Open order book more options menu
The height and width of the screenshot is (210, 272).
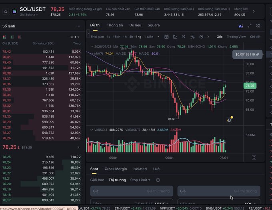coord(78,26)
